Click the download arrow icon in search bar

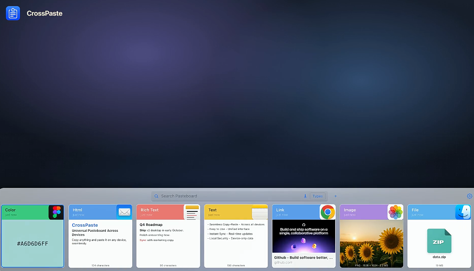click(x=305, y=196)
